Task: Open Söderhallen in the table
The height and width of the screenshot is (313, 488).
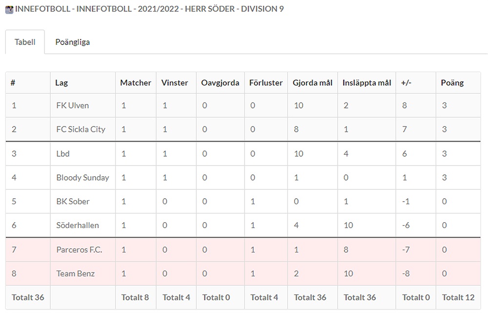Action: [x=77, y=225]
